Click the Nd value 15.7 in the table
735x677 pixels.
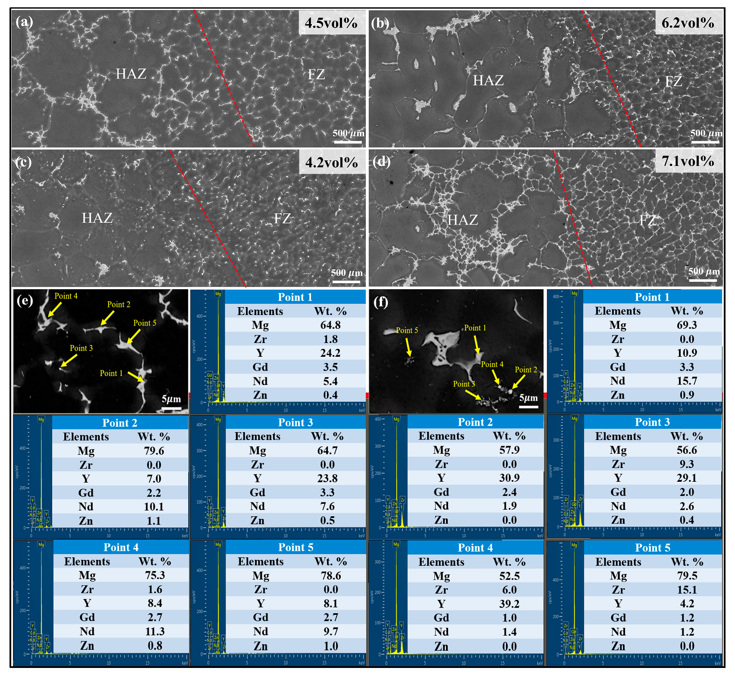tap(687, 381)
